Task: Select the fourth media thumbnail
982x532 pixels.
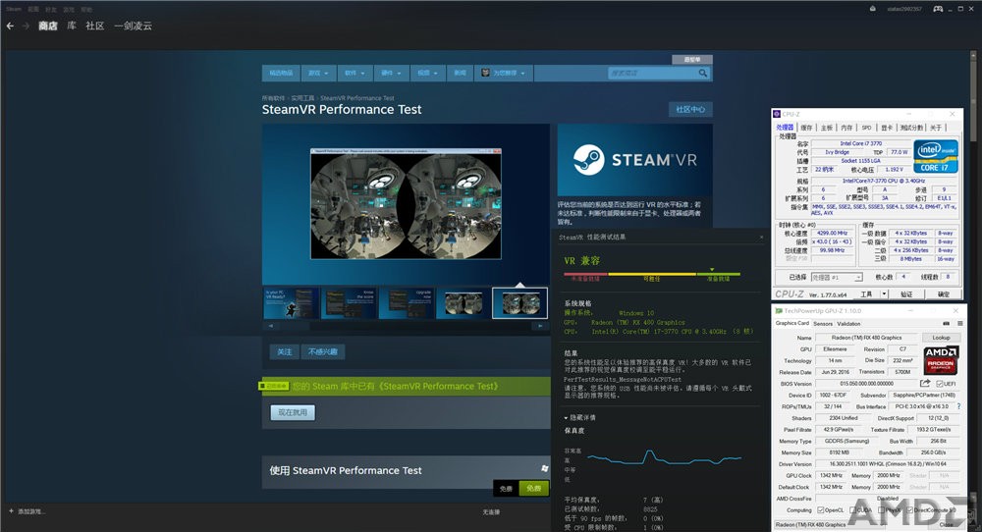Action: tap(464, 303)
